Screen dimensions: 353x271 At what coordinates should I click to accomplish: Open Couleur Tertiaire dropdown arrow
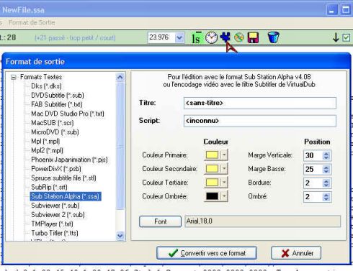pos(224,183)
